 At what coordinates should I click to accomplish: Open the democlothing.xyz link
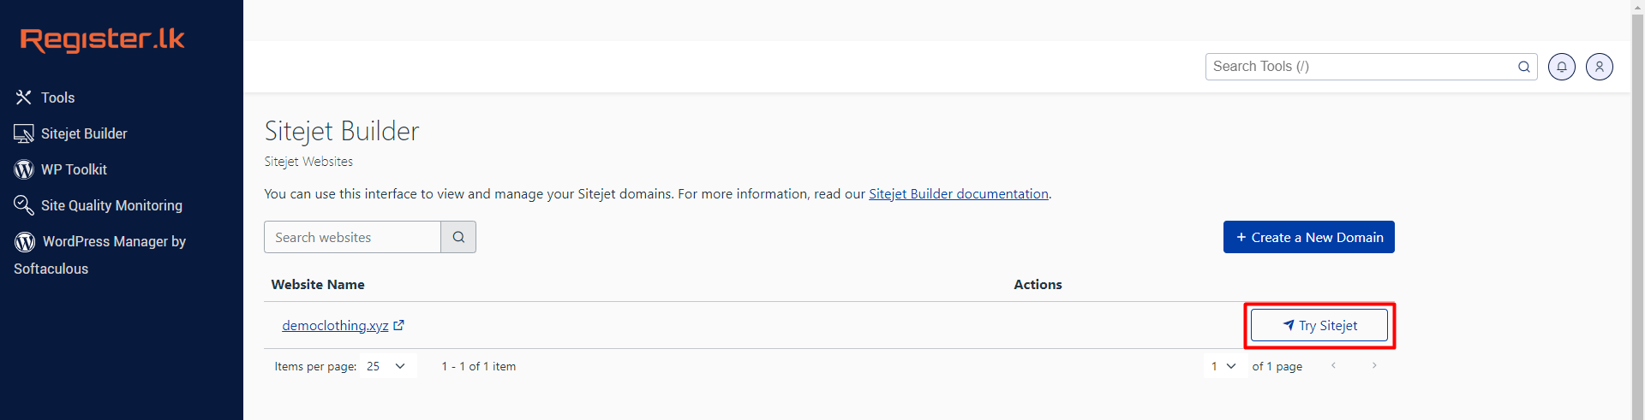[x=335, y=326]
